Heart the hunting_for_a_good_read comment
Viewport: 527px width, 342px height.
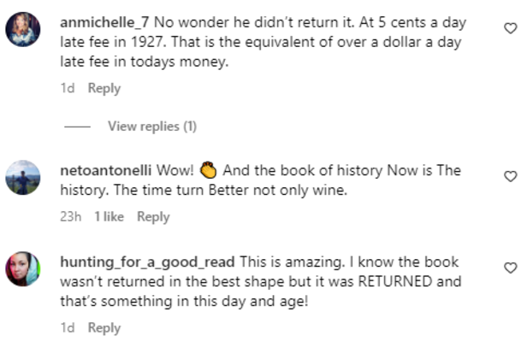click(x=511, y=268)
